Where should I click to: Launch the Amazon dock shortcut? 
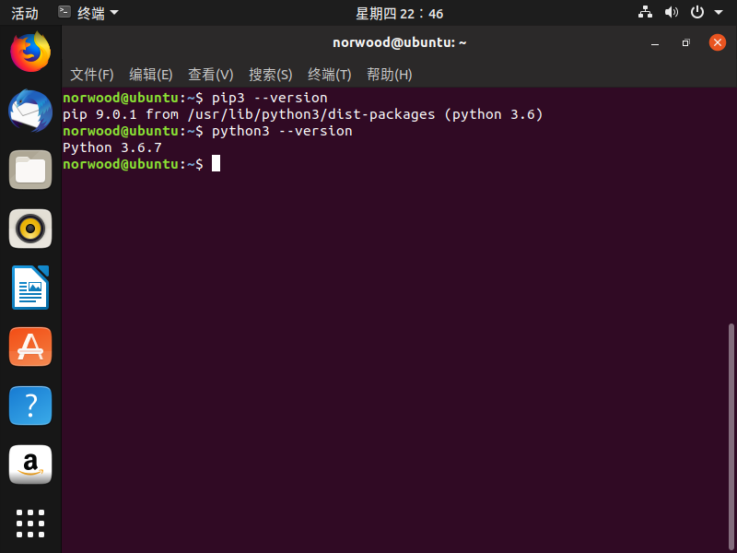[x=30, y=465]
